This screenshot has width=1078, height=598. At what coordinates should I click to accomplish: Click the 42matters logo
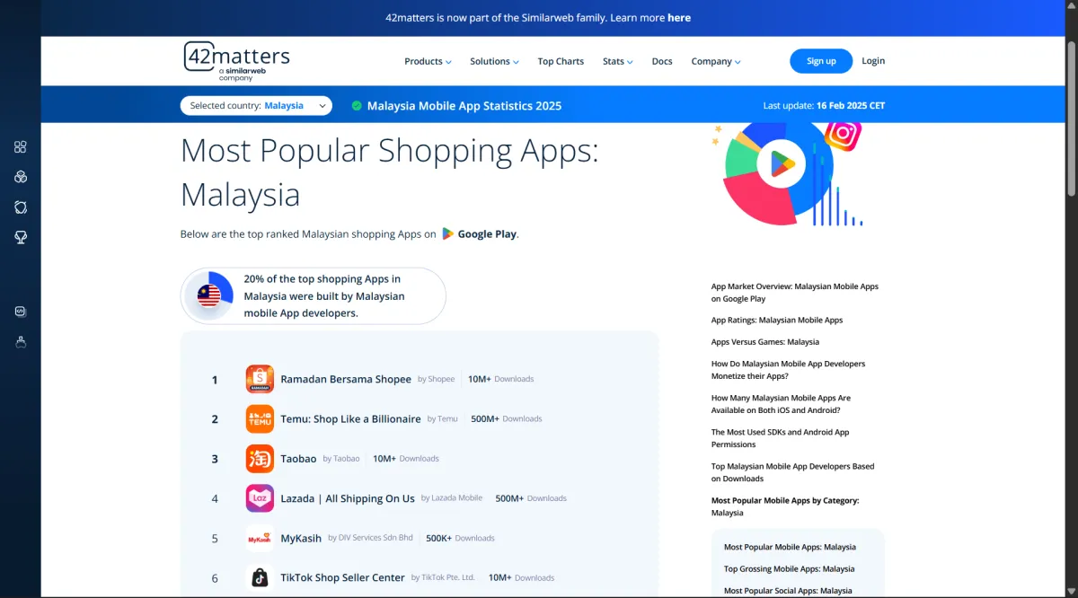click(x=237, y=61)
